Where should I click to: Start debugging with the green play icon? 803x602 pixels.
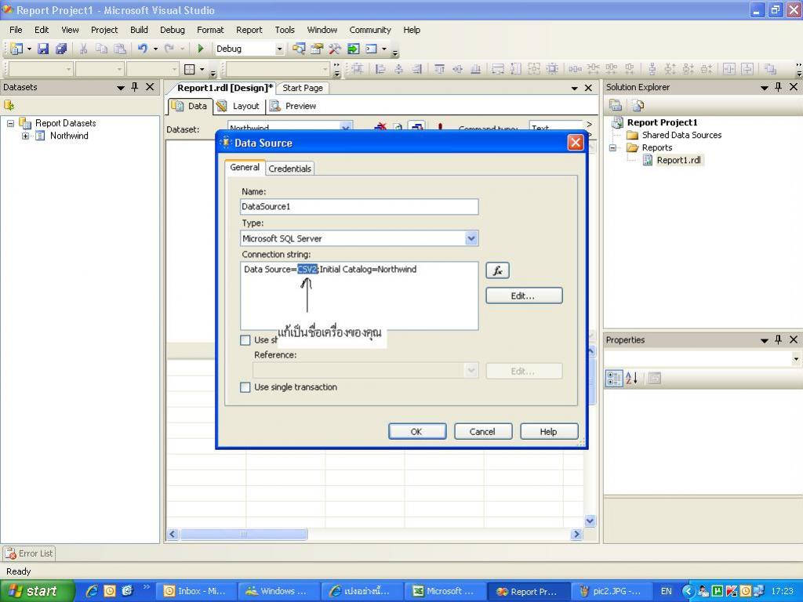tap(201, 49)
